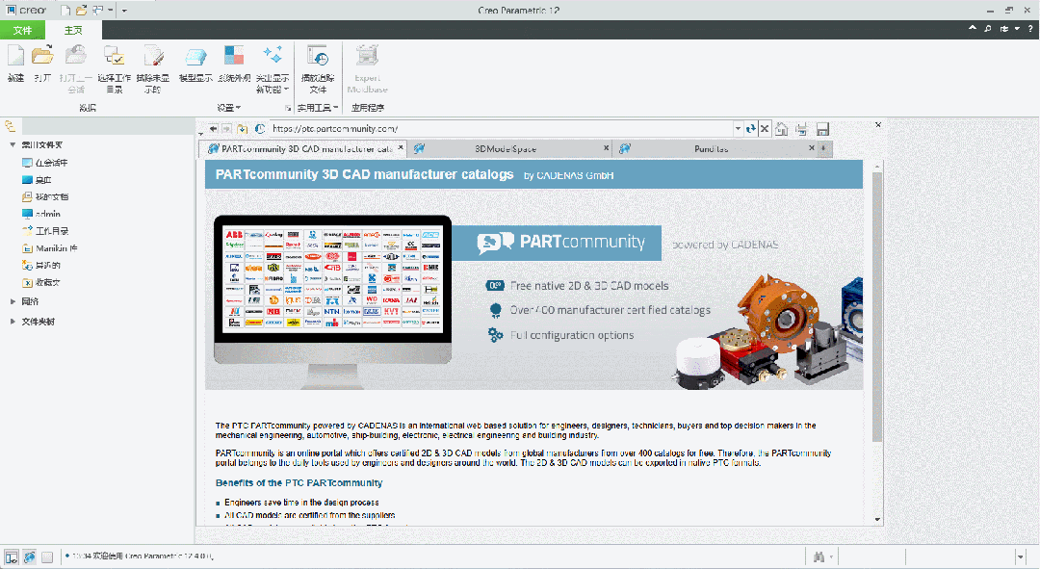
Task: Close the embedded browser panel
Action: (x=878, y=124)
